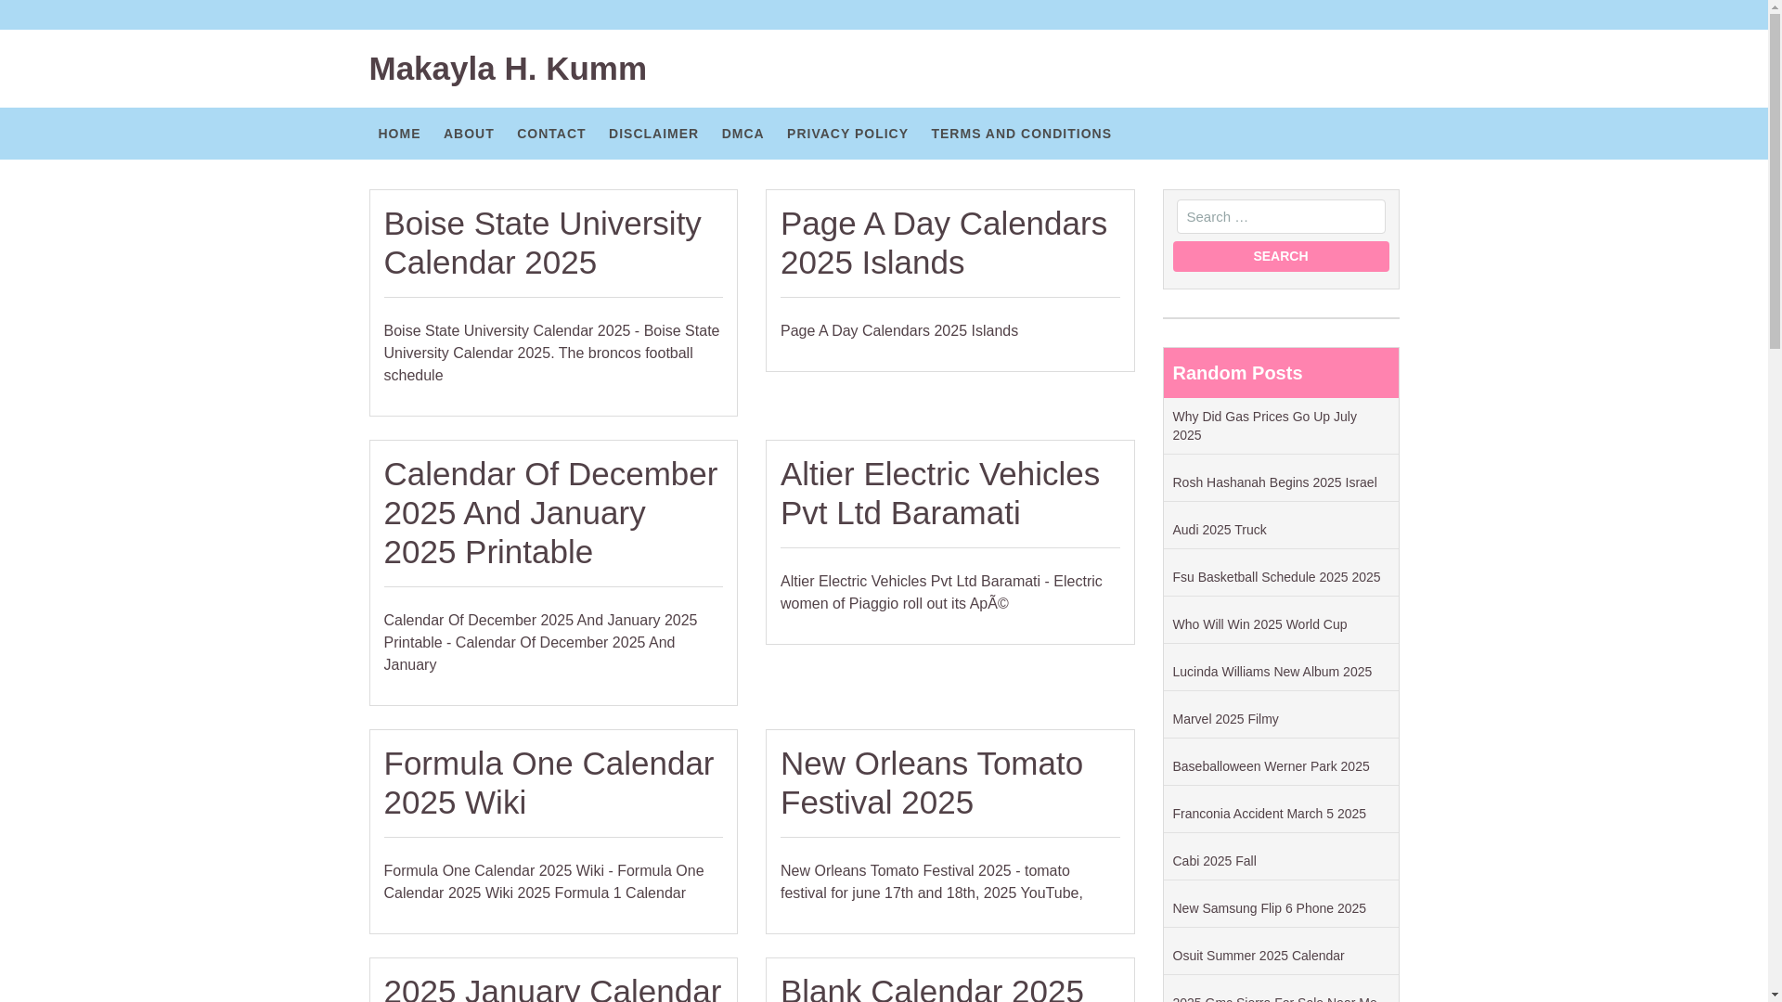Screen dimensions: 1782x1002
Task: Open Boise State University Calendar 2025 post
Action: coord(543,243)
